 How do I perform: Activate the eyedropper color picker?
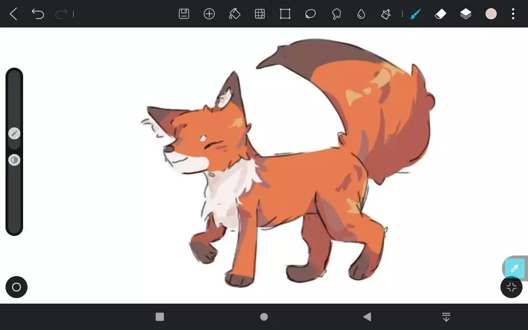(515, 268)
